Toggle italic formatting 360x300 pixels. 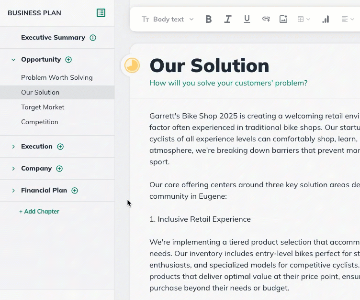(x=227, y=19)
